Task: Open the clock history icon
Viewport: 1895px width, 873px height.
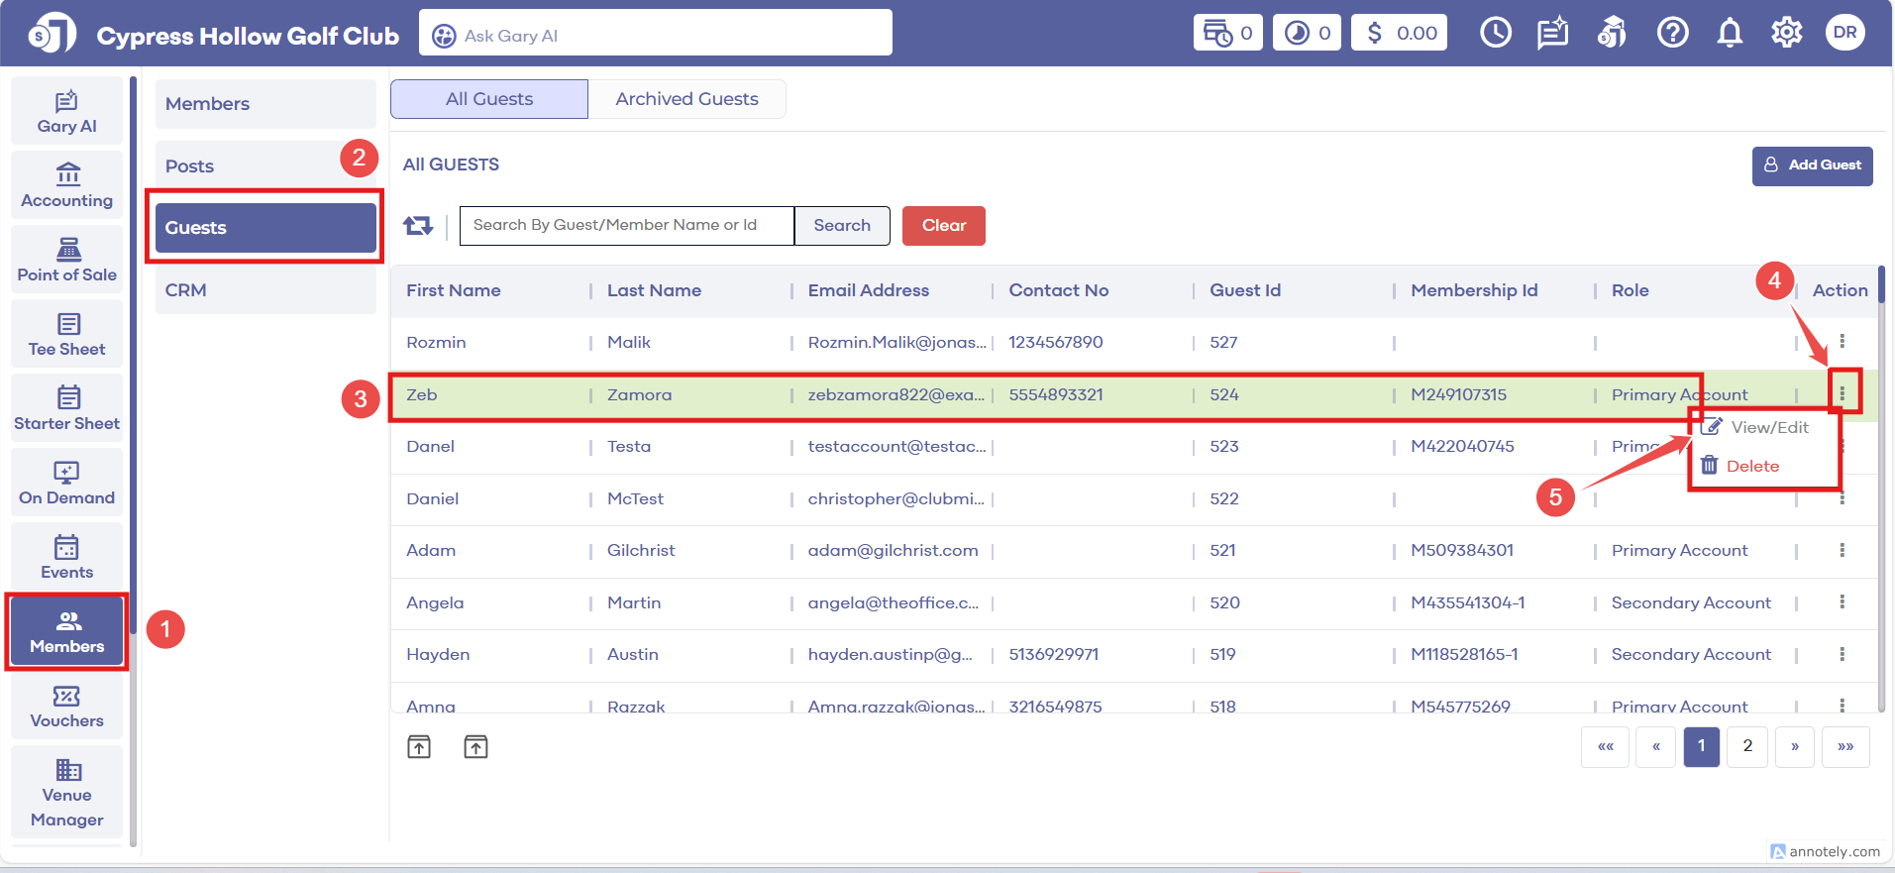Action: 1495,34
